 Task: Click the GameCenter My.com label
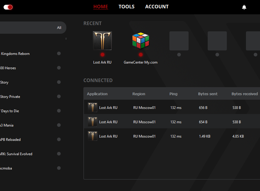pyautogui.click(x=141, y=62)
